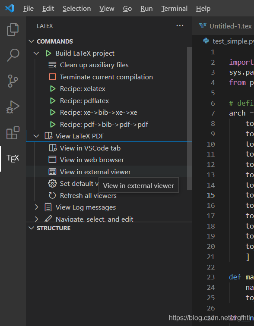Open the Explorer view in activity bar

(13, 29)
